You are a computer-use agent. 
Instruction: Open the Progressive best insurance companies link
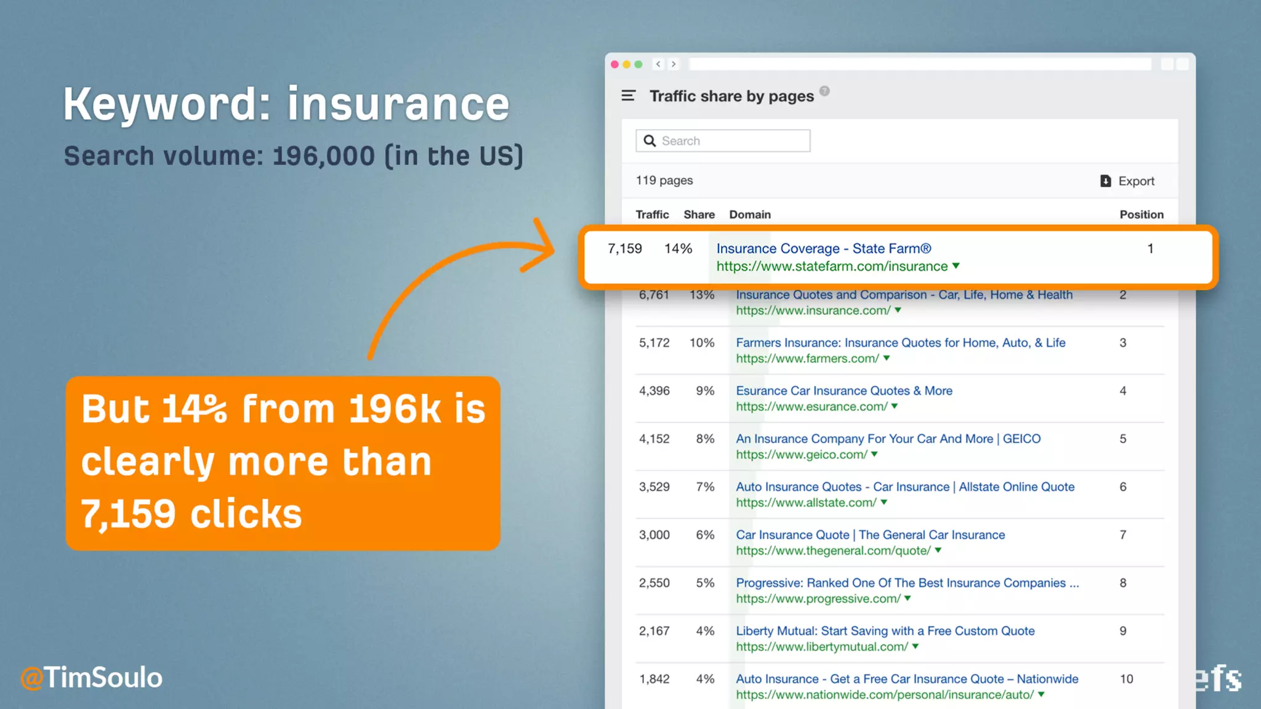tap(907, 583)
